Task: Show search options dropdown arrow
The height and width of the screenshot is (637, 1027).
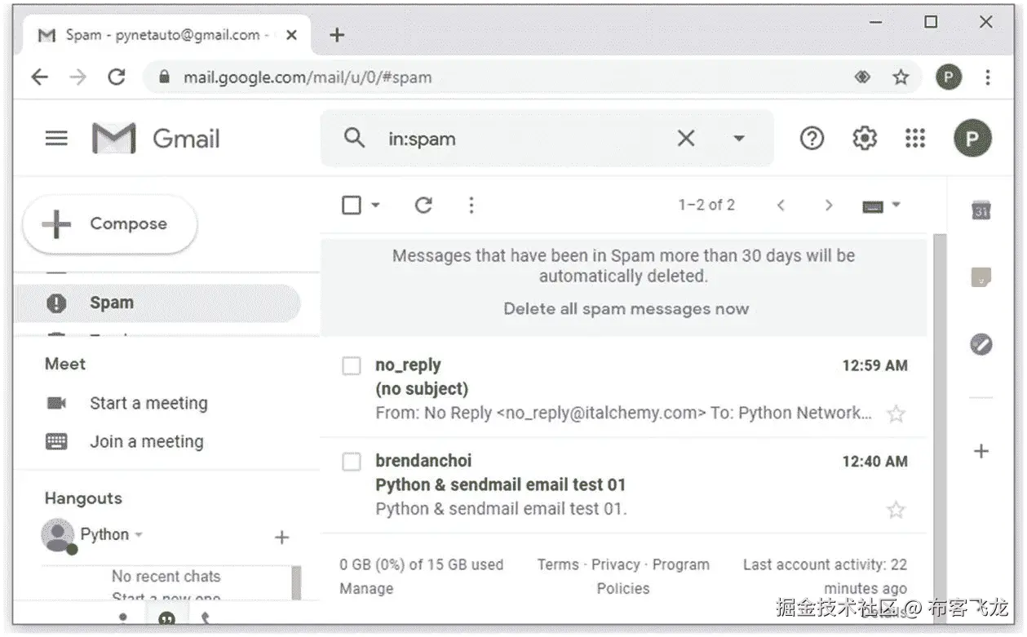Action: [739, 139]
